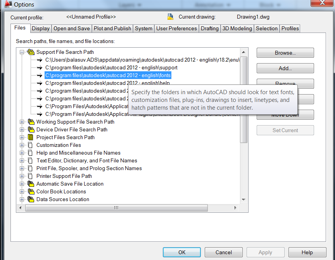Select the Files tab
Viewport: 335px width, 260px height.
coord(20,28)
